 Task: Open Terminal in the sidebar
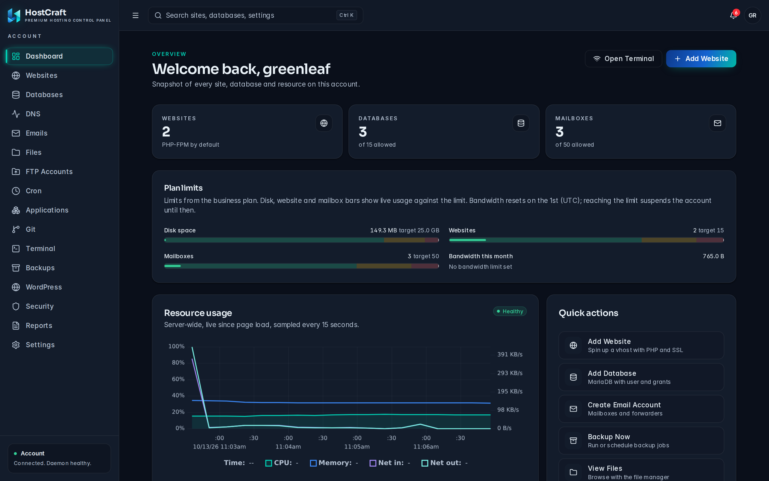tap(59, 249)
